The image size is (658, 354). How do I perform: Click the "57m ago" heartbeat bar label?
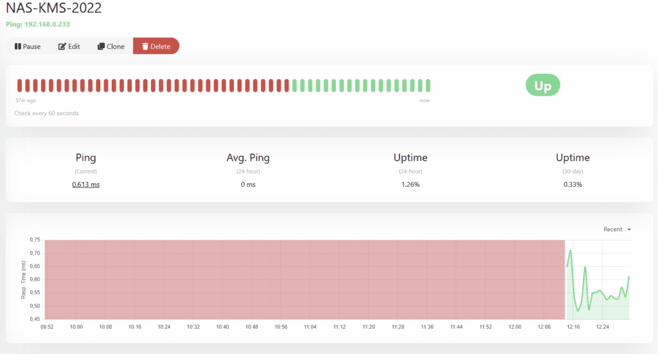(x=26, y=100)
